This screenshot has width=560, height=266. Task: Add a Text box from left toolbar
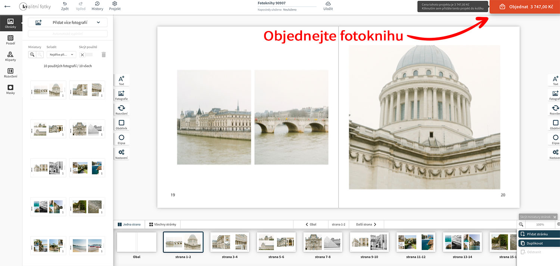tap(121, 80)
